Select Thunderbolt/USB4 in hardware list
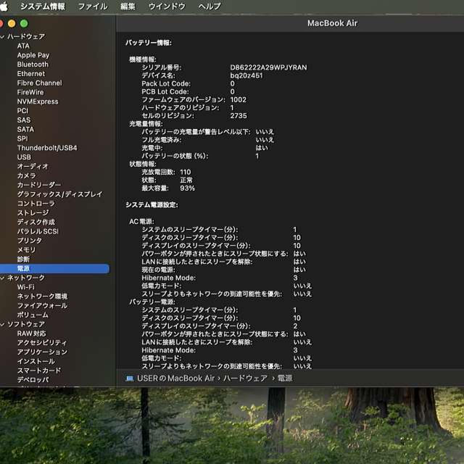 click(47, 148)
